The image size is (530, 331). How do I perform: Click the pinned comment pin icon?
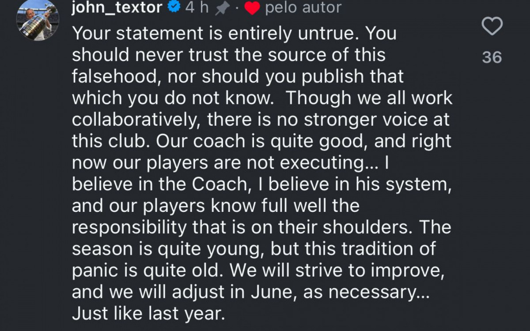pyautogui.click(x=221, y=8)
